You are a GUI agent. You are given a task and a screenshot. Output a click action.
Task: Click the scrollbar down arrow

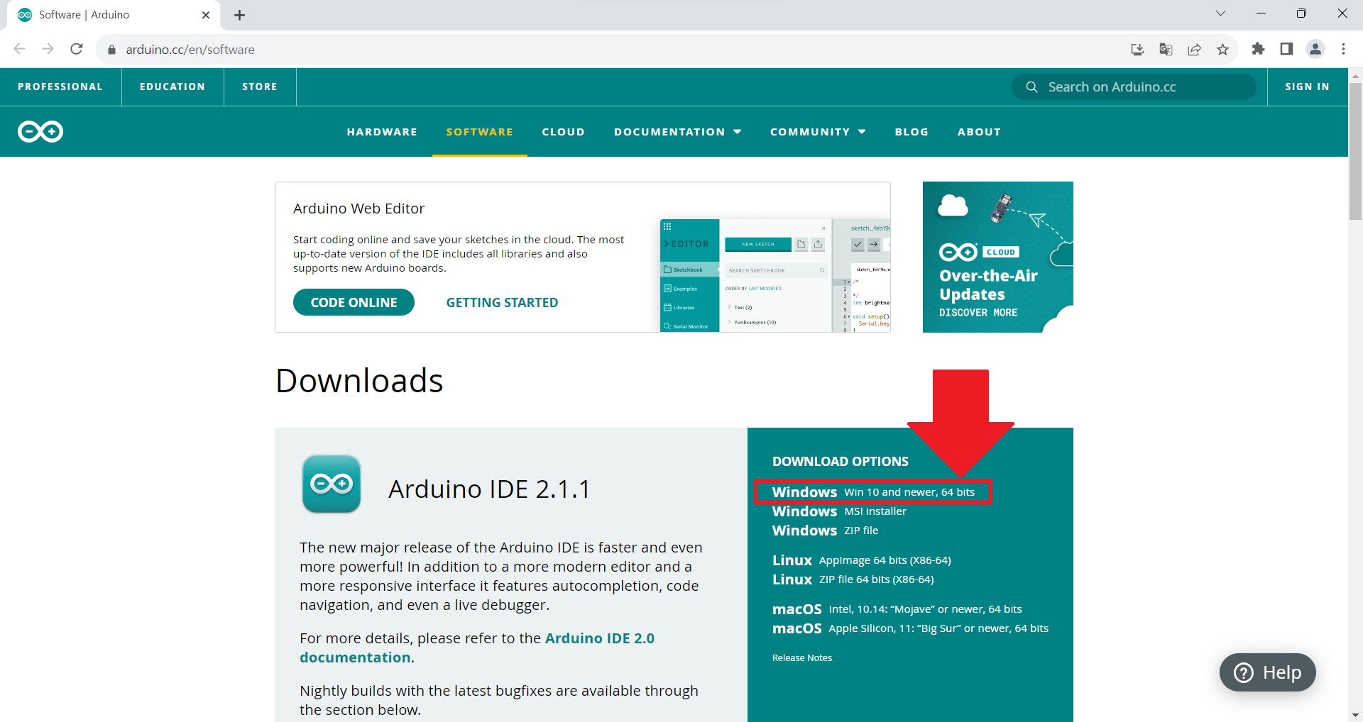click(1355, 715)
